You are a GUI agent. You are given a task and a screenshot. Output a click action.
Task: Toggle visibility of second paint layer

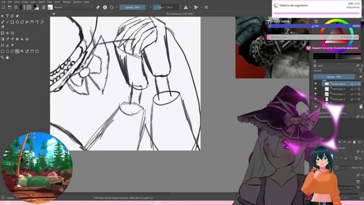pos(316,89)
